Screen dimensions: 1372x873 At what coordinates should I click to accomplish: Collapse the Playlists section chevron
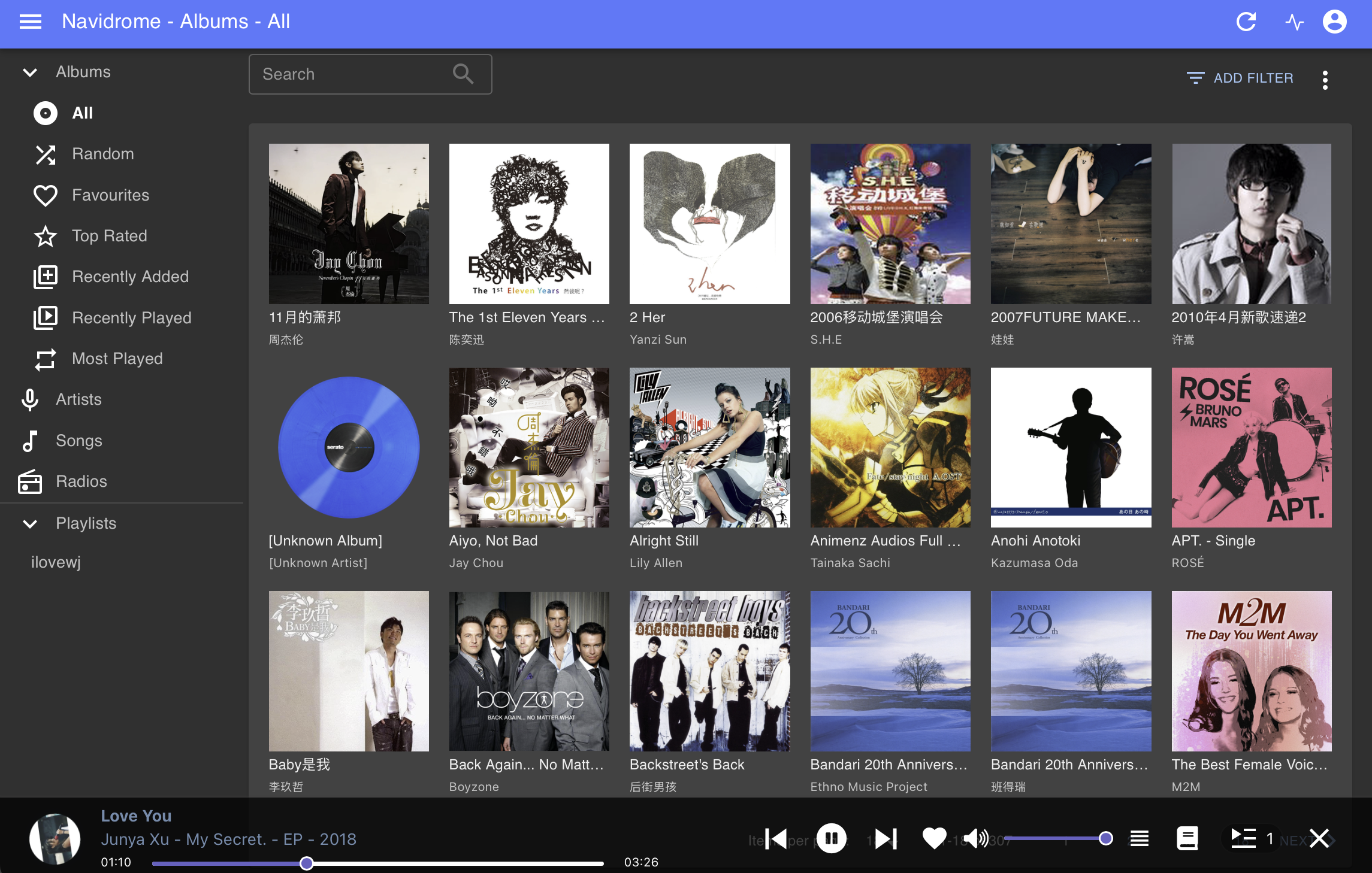tap(30, 524)
